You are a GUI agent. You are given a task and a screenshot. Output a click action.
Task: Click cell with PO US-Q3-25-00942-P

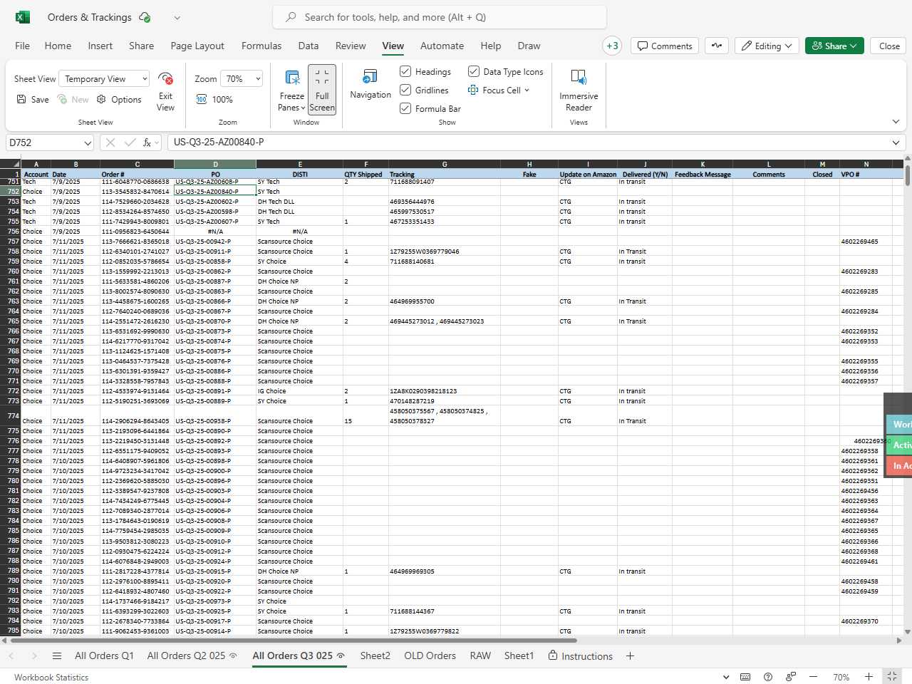coord(215,242)
